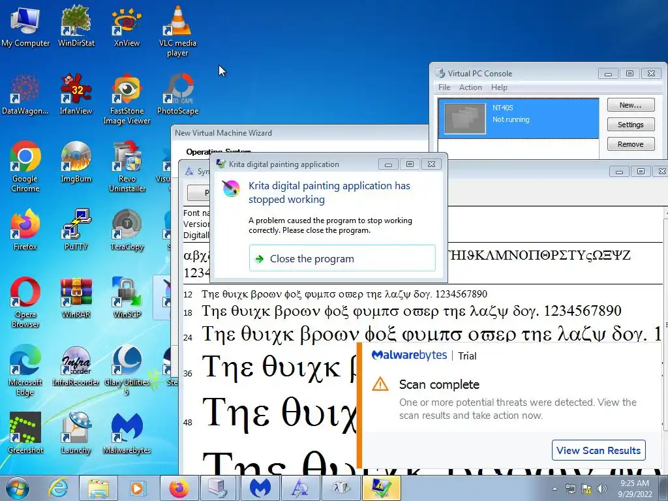Viewport: 668px width, 501px height.
Task: Launch Microsoft Edge desktop shortcut
Action: tap(25, 371)
